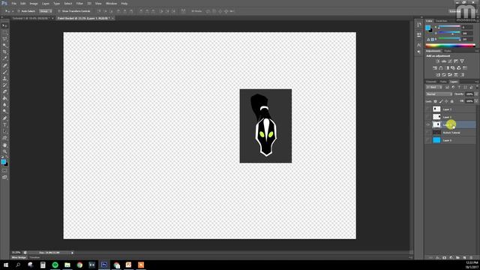Create a new layer from Layers panel footer
This screenshot has height=270, width=480.
click(464, 258)
